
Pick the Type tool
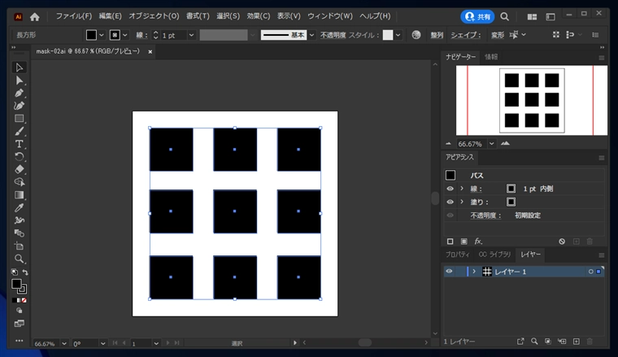pyautogui.click(x=20, y=144)
